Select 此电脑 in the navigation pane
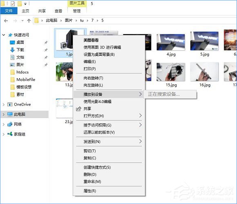Viewport: 237px width, 204px height. 20,114
